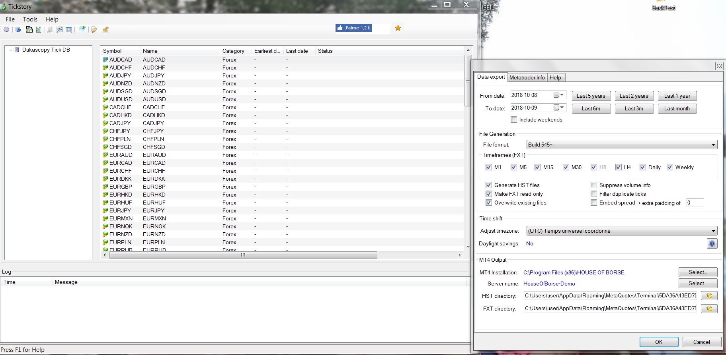Click the database refresh toolbar icon
This screenshot has height=355, width=726.
coord(18,30)
